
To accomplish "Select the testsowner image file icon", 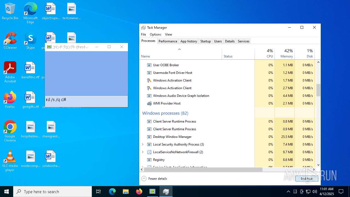I will pyautogui.click(x=72, y=11).
